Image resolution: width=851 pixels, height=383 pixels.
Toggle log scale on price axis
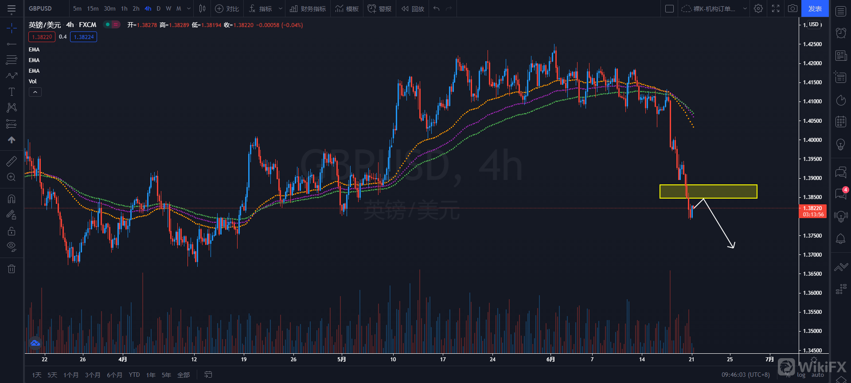[x=801, y=375]
